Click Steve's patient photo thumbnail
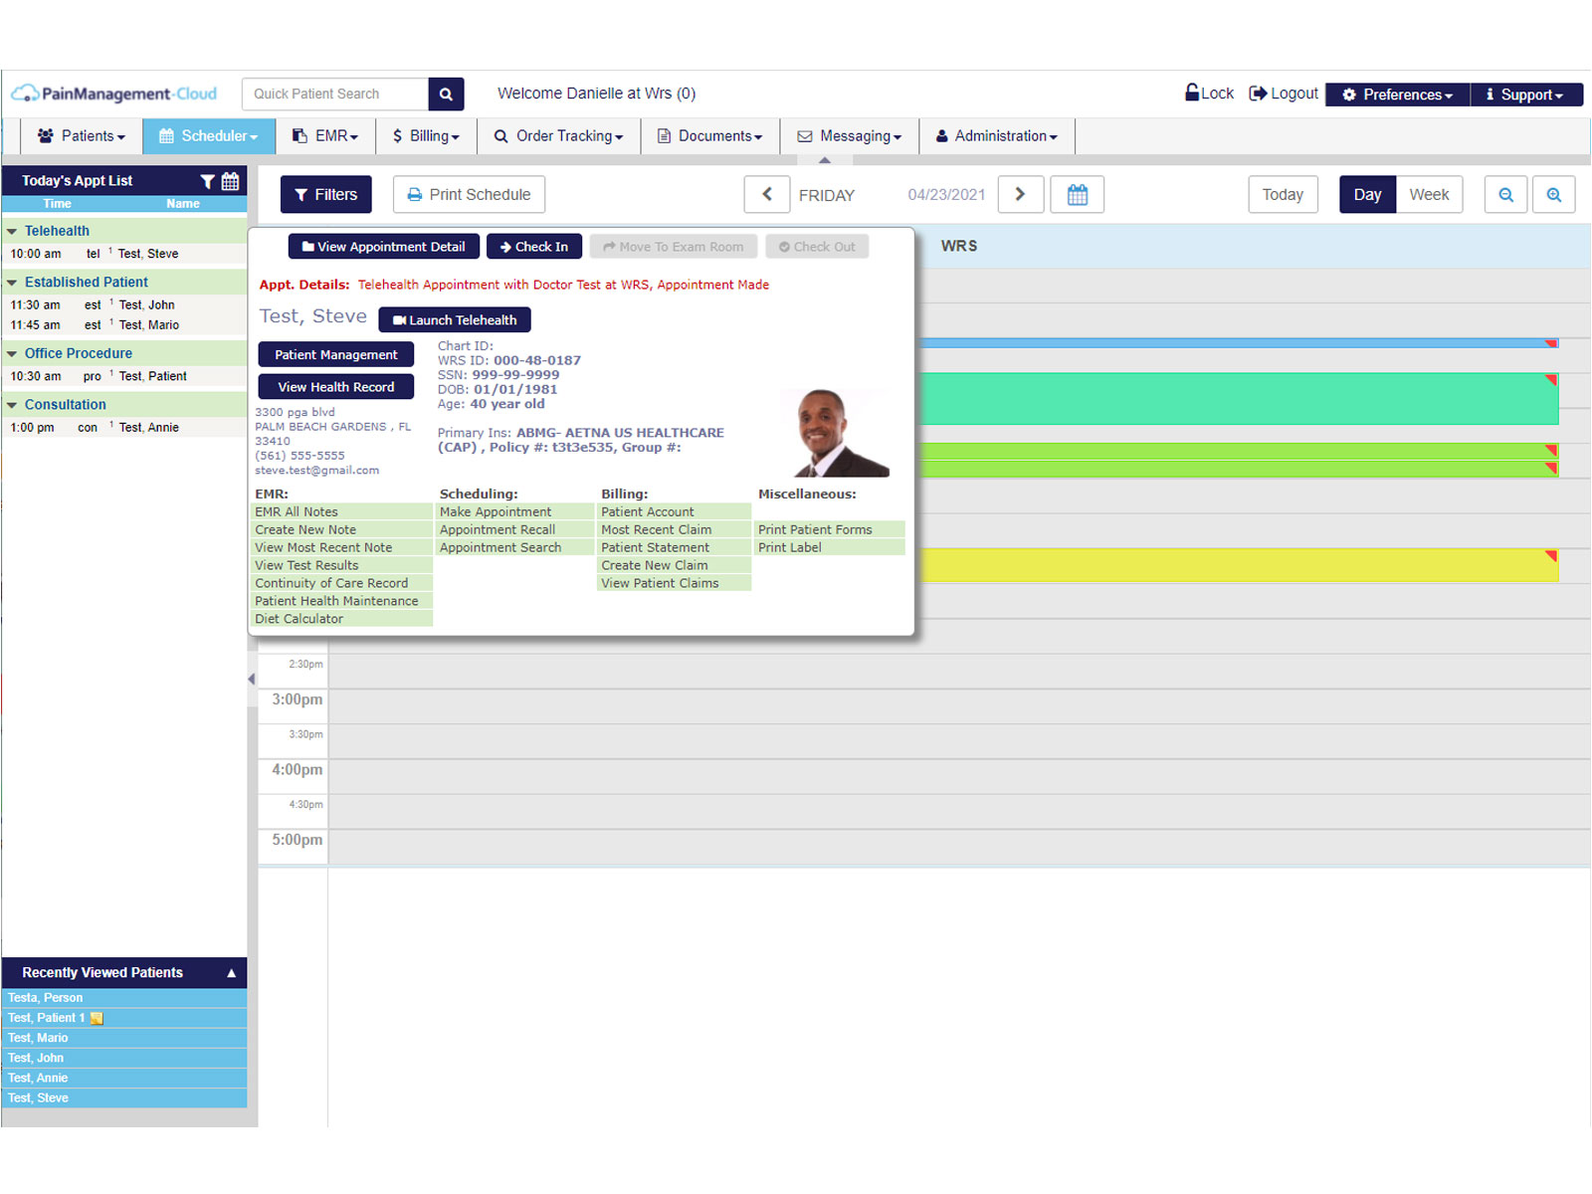The height and width of the screenshot is (1194, 1592). coord(842,432)
